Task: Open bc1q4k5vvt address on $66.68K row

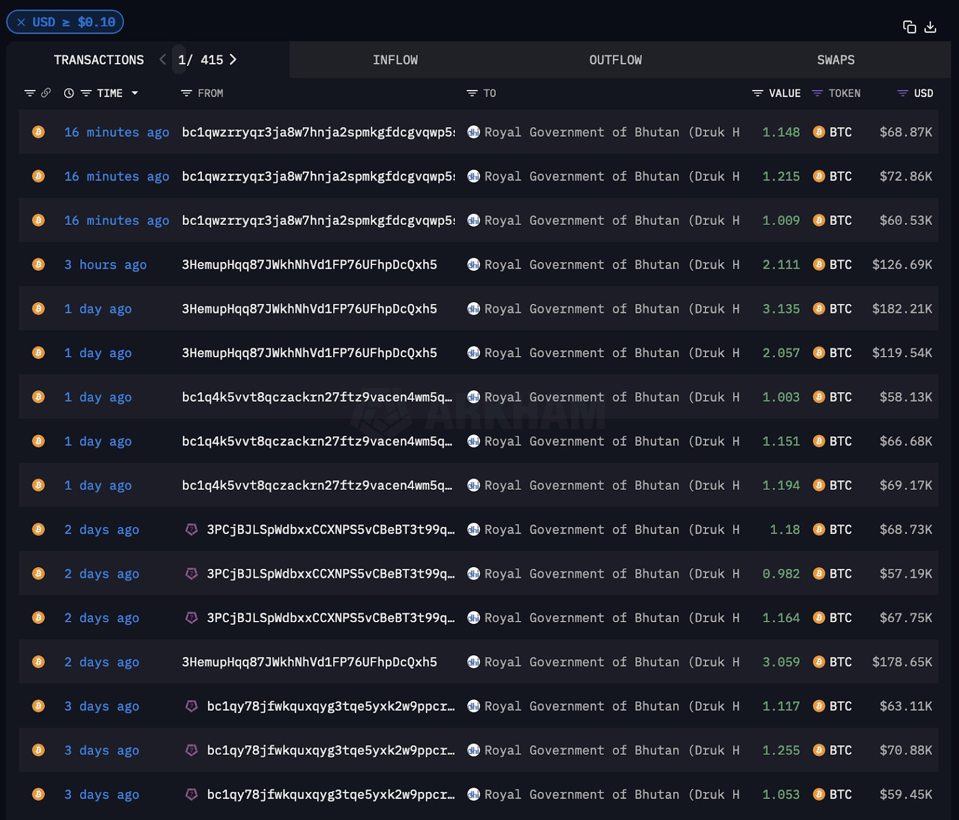Action: tap(317, 441)
